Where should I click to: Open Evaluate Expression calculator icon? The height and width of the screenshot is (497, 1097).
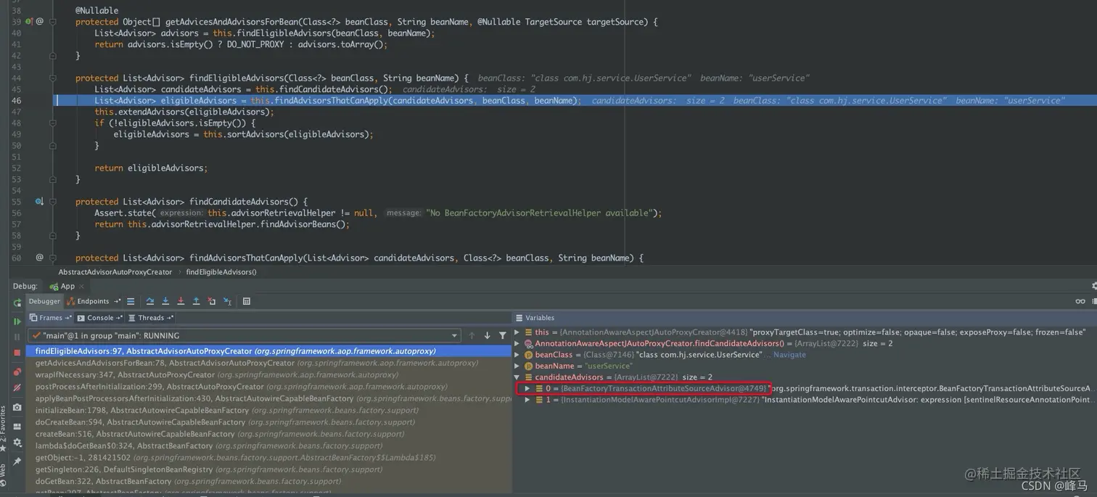[x=247, y=301]
